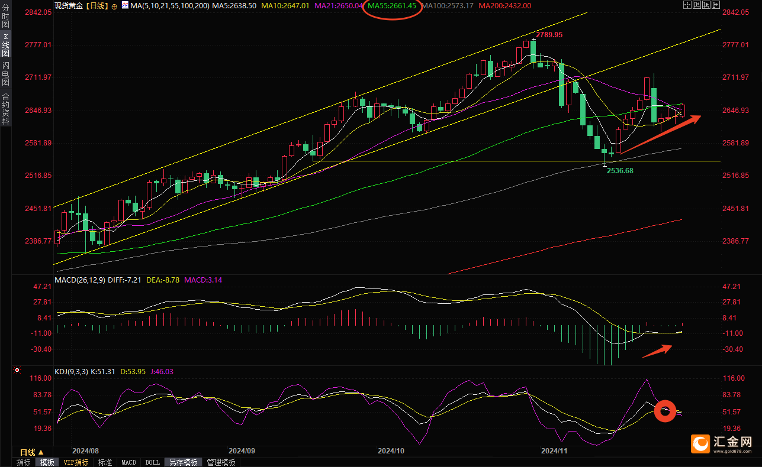Apply the BOLL template
762x467 pixels.
pos(153,462)
